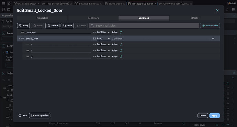This screenshot has width=237, height=127.
Task: Click the name field of child 0
Action: [x=61, y=45]
